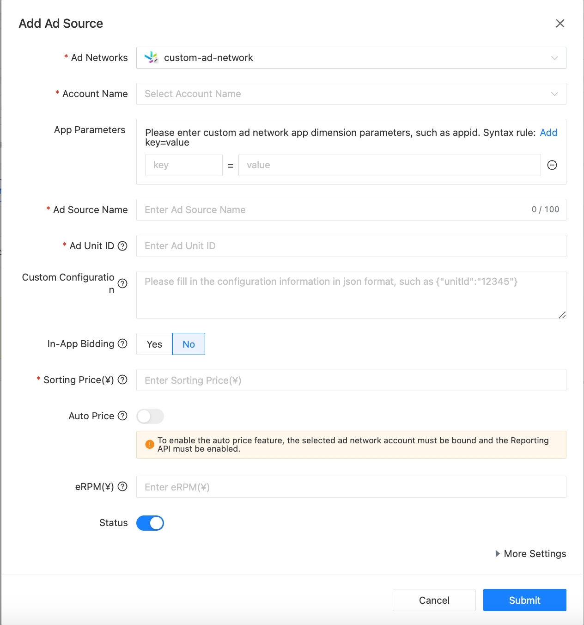The width and height of the screenshot is (584, 625).
Task: Click the Auto Price help icon
Action: point(122,416)
